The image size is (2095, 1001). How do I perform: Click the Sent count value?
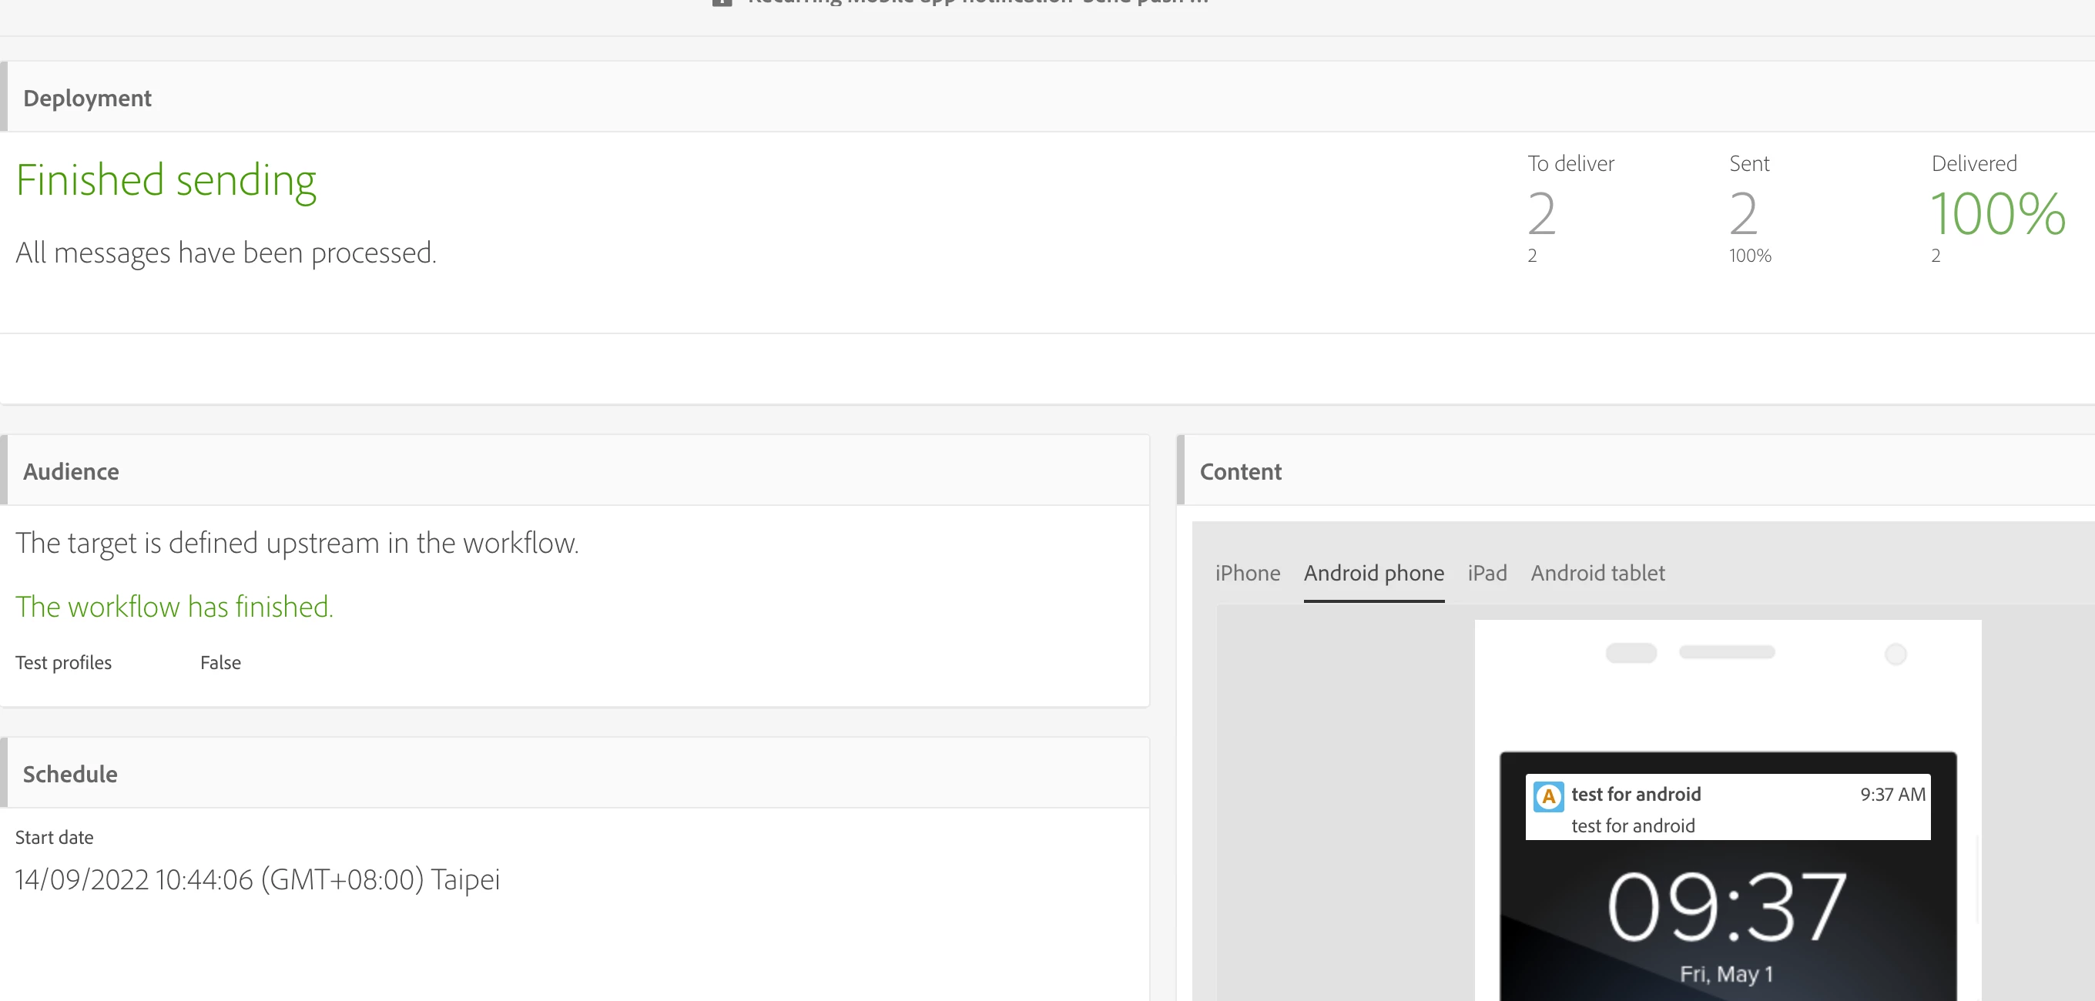[x=1743, y=215]
